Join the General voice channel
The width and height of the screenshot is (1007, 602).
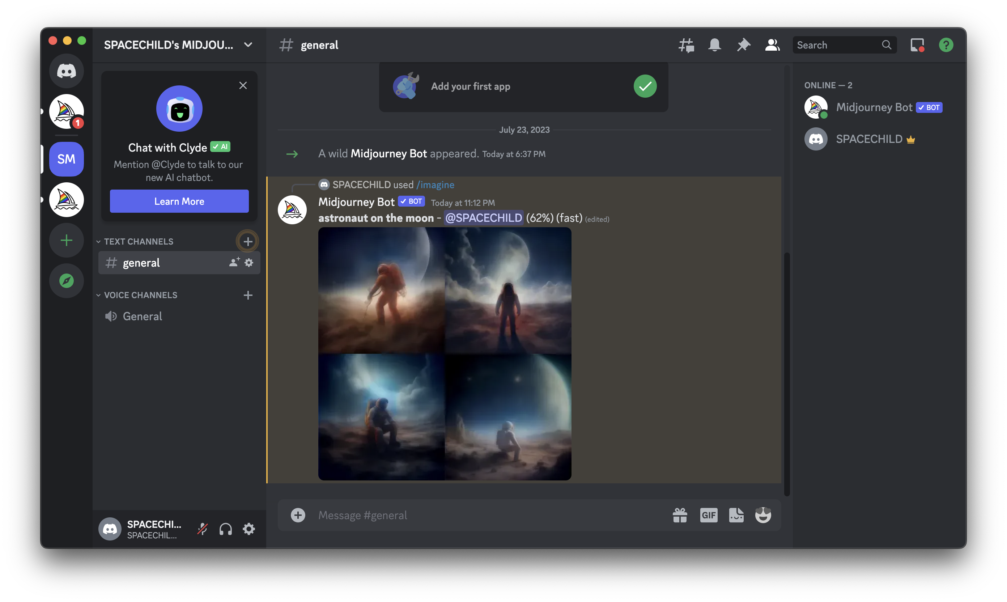tap(143, 317)
